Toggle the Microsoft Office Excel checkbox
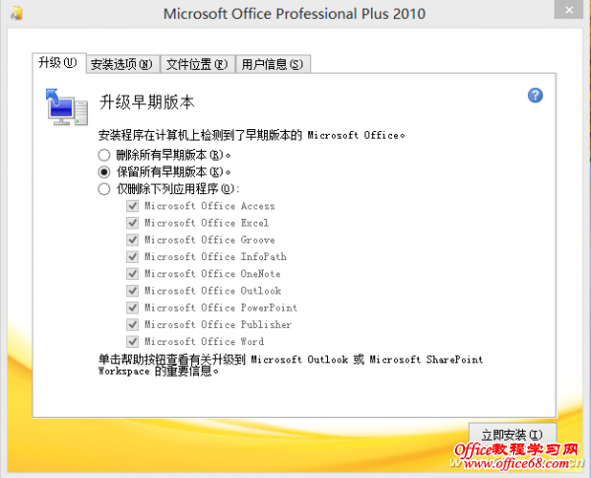Image resolution: width=591 pixels, height=478 pixels. pyautogui.click(x=132, y=223)
